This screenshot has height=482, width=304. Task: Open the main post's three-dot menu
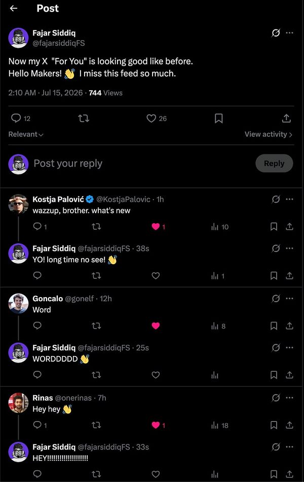tap(289, 33)
